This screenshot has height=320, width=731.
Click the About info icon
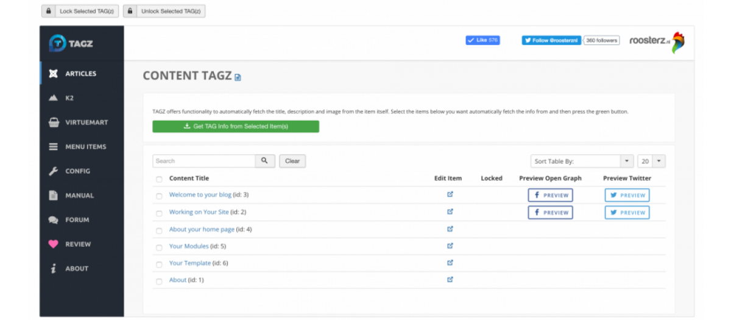[x=53, y=268]
